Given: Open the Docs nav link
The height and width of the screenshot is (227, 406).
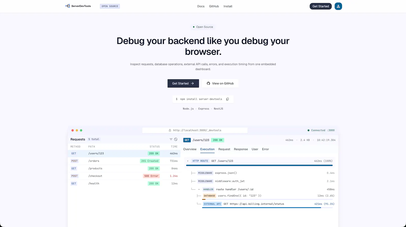Looking at the screenshot, I should tap(201, 6).
